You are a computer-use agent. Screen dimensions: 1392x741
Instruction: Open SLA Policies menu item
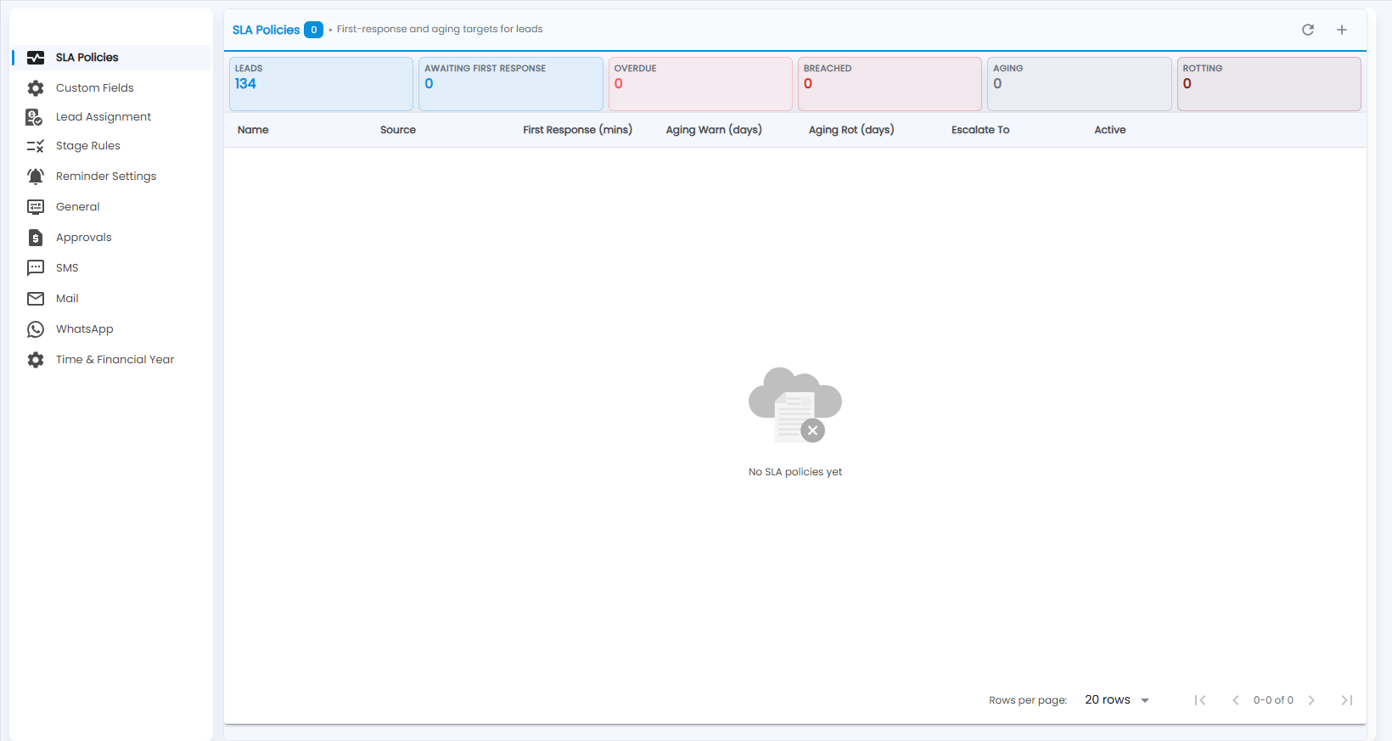(111, 58)
